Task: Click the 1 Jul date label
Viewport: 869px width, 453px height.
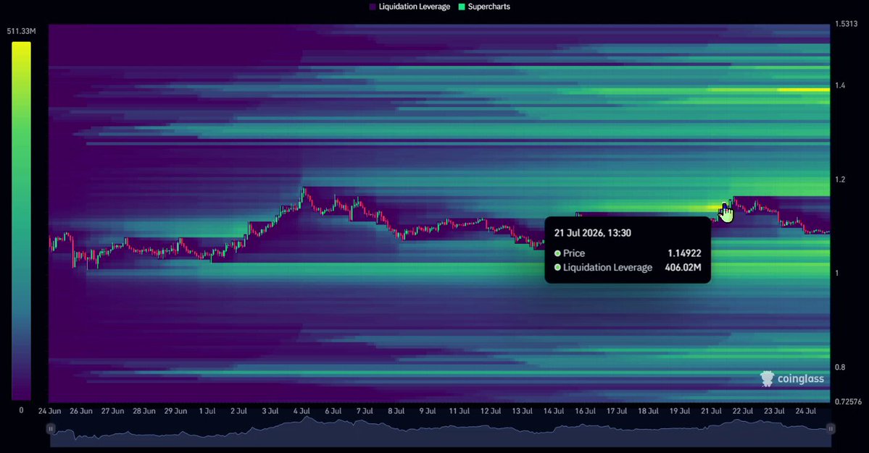Action: (207, 411)
